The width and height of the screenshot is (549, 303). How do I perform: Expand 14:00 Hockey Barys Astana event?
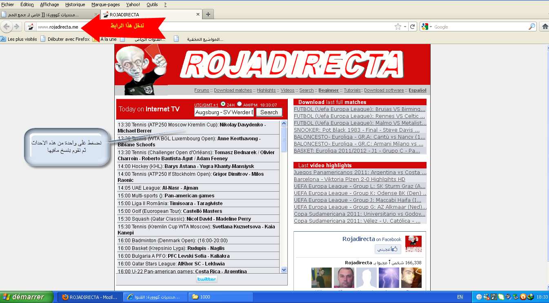198,166
